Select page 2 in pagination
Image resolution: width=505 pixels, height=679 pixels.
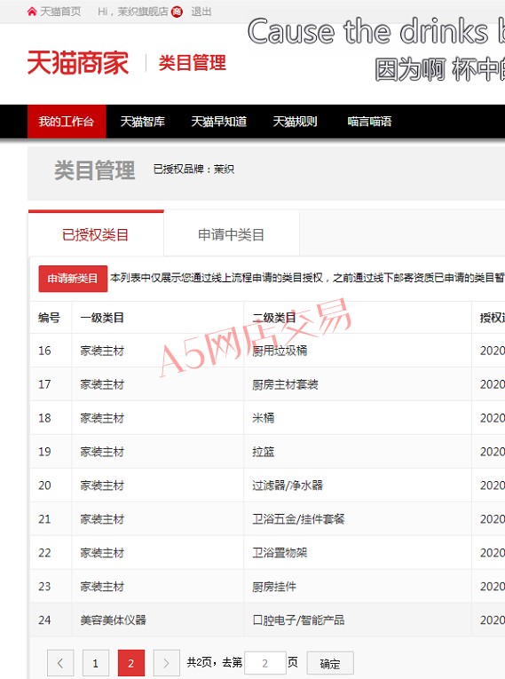pyautogui.click(x=130, y=663)
